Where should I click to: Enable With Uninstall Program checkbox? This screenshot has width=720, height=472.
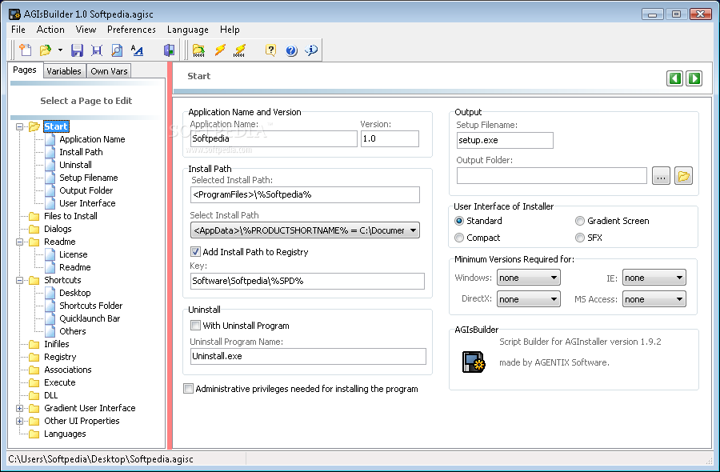[x=195, y=326]
